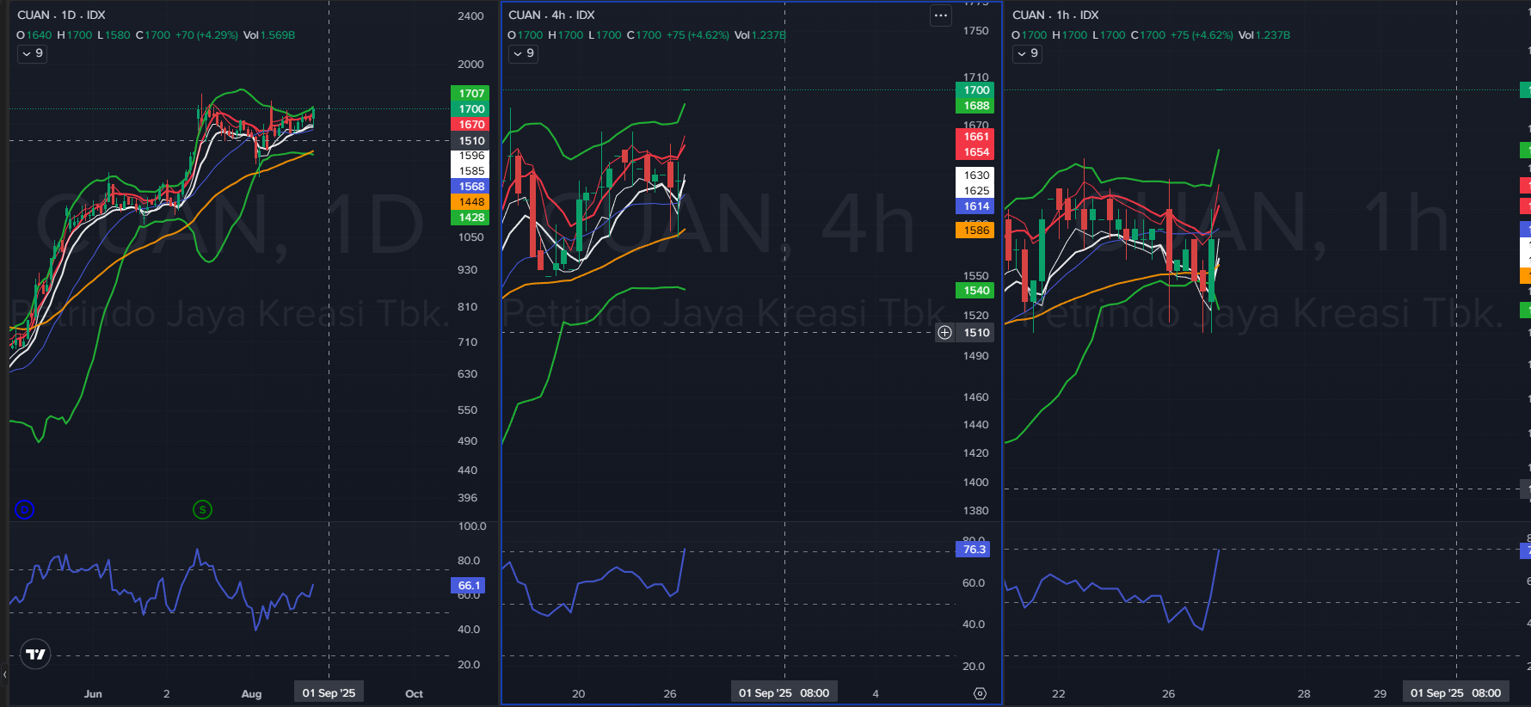
Task: Open chart settings gear on 4h time axis
Action: coord(980,693)
